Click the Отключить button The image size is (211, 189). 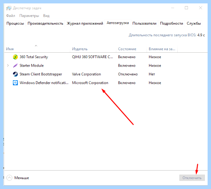(192, 178)
